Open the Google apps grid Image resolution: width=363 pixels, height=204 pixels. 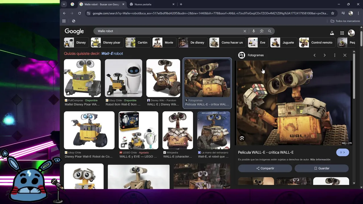click(342, 33)
